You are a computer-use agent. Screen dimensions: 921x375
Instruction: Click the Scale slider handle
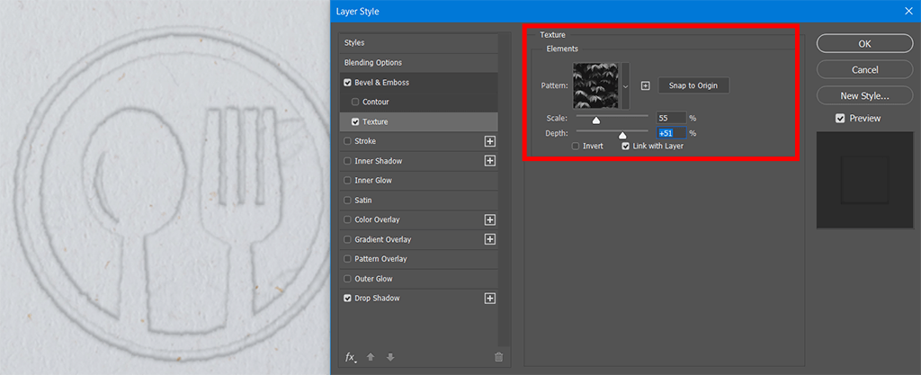pyautogui.click(x=596, y=121)
